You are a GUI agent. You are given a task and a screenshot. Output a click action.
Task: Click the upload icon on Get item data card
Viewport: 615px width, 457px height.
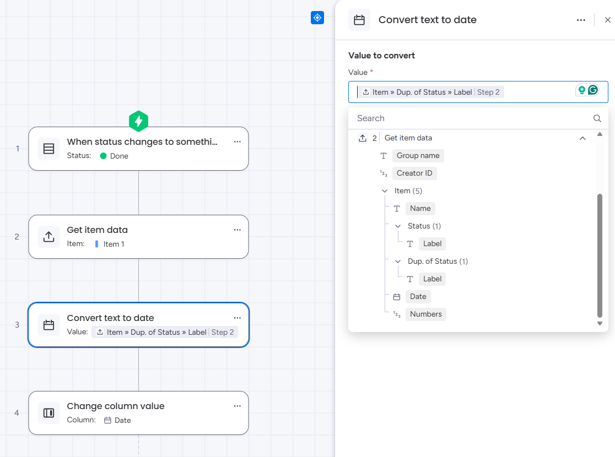pos(48,237)
